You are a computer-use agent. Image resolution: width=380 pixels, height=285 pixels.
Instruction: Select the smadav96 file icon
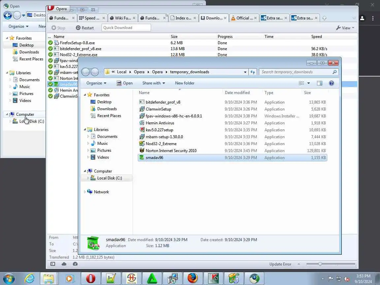pos(142,158)
